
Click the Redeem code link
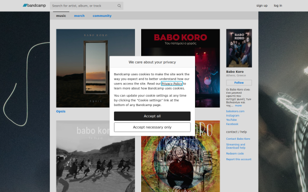click(x=235, y=154)
